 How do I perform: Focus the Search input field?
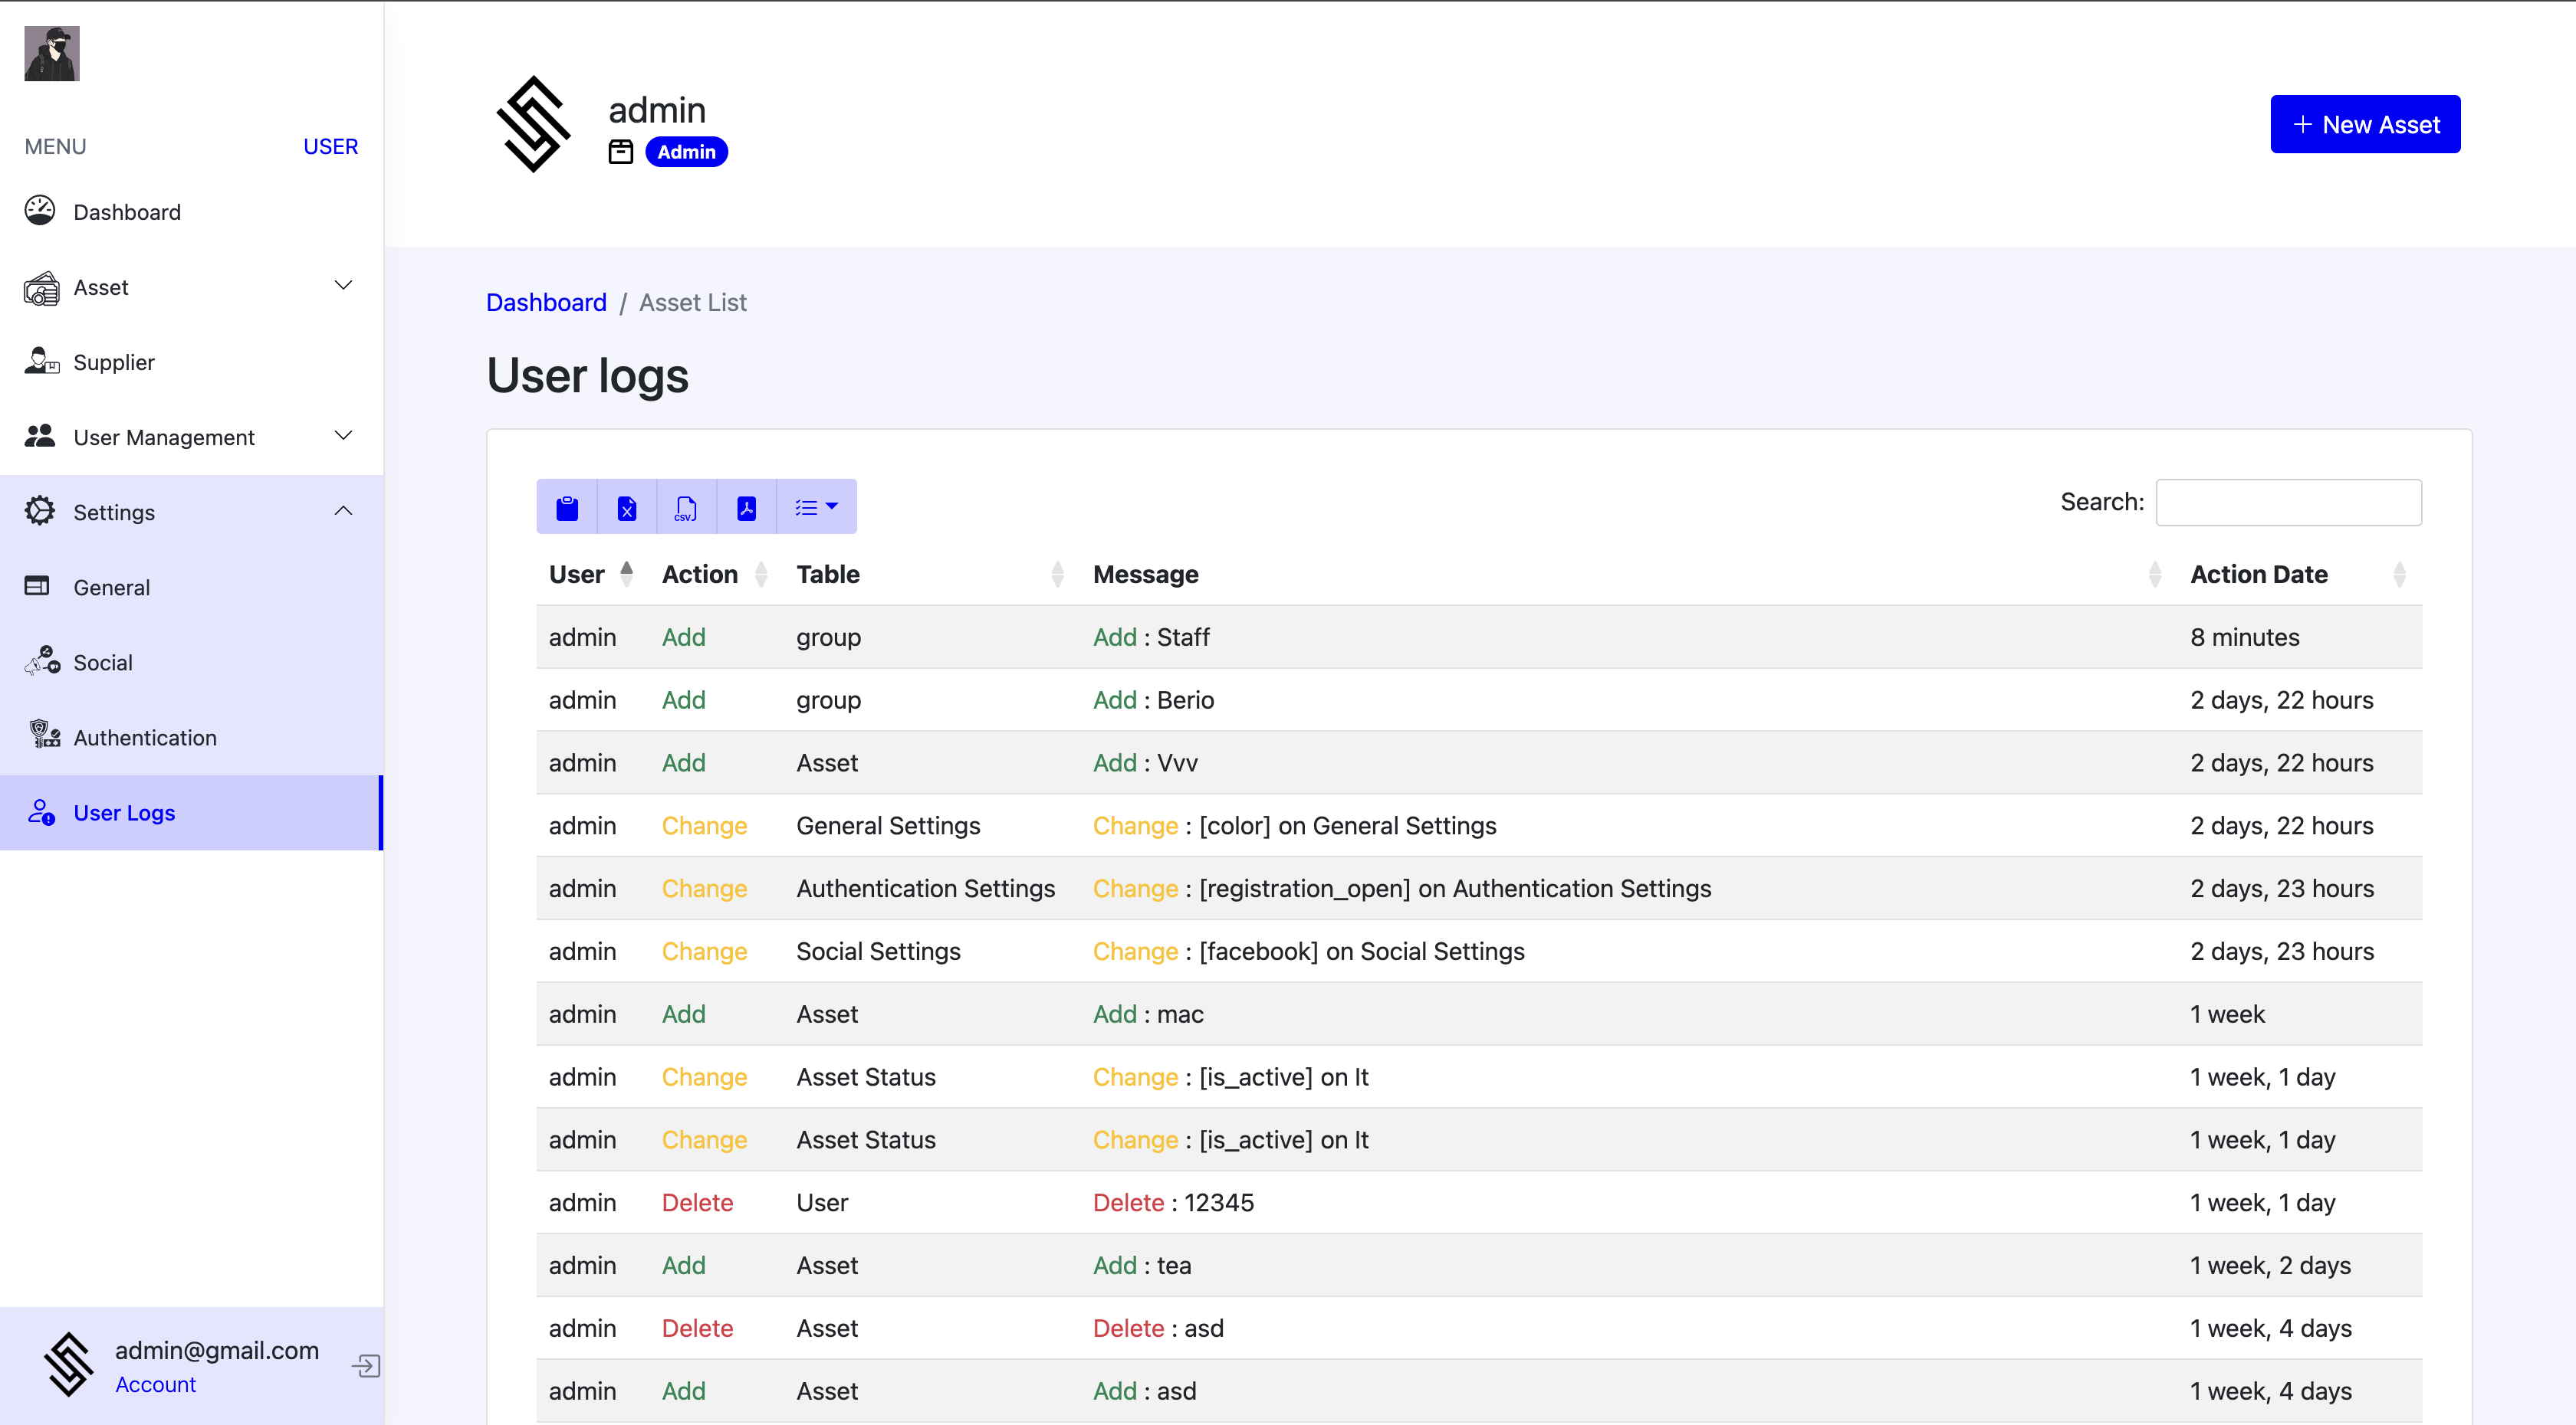2288,503
